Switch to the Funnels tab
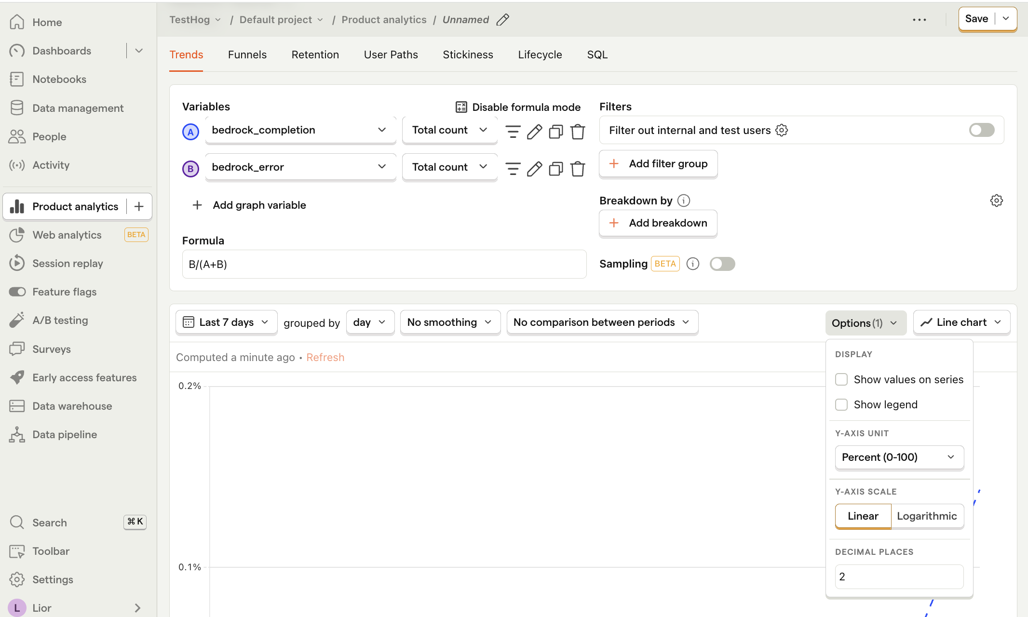 tap(247, 55)
